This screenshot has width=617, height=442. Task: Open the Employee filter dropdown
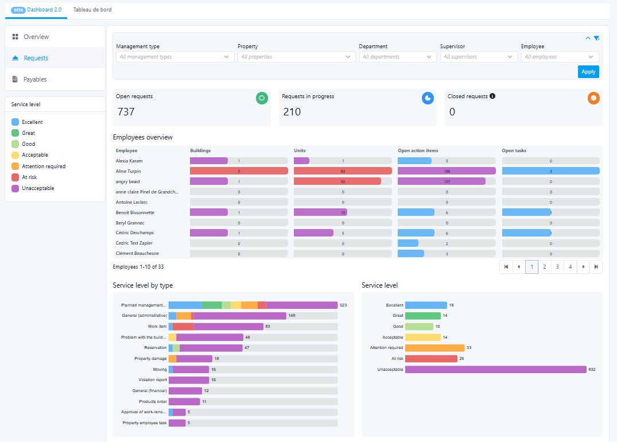coord(560,57)
